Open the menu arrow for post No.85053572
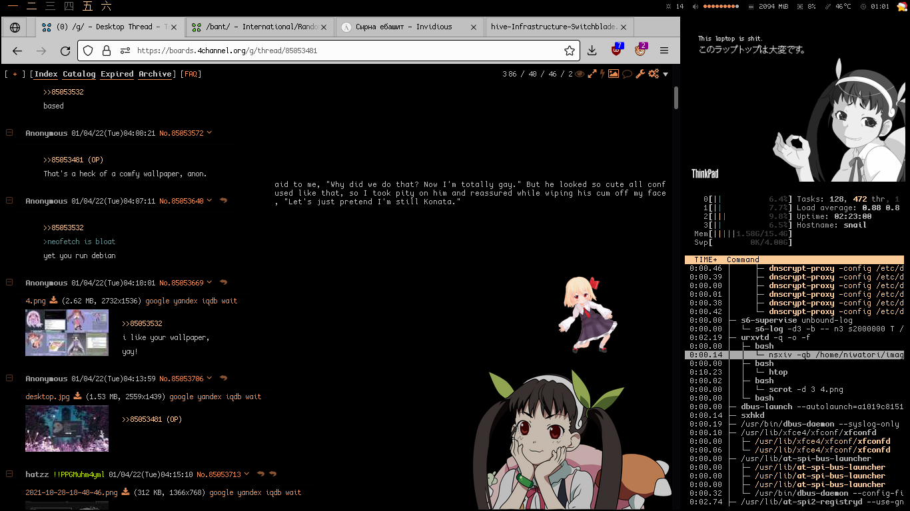 209,133
